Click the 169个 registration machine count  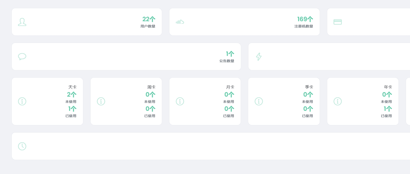305,19
